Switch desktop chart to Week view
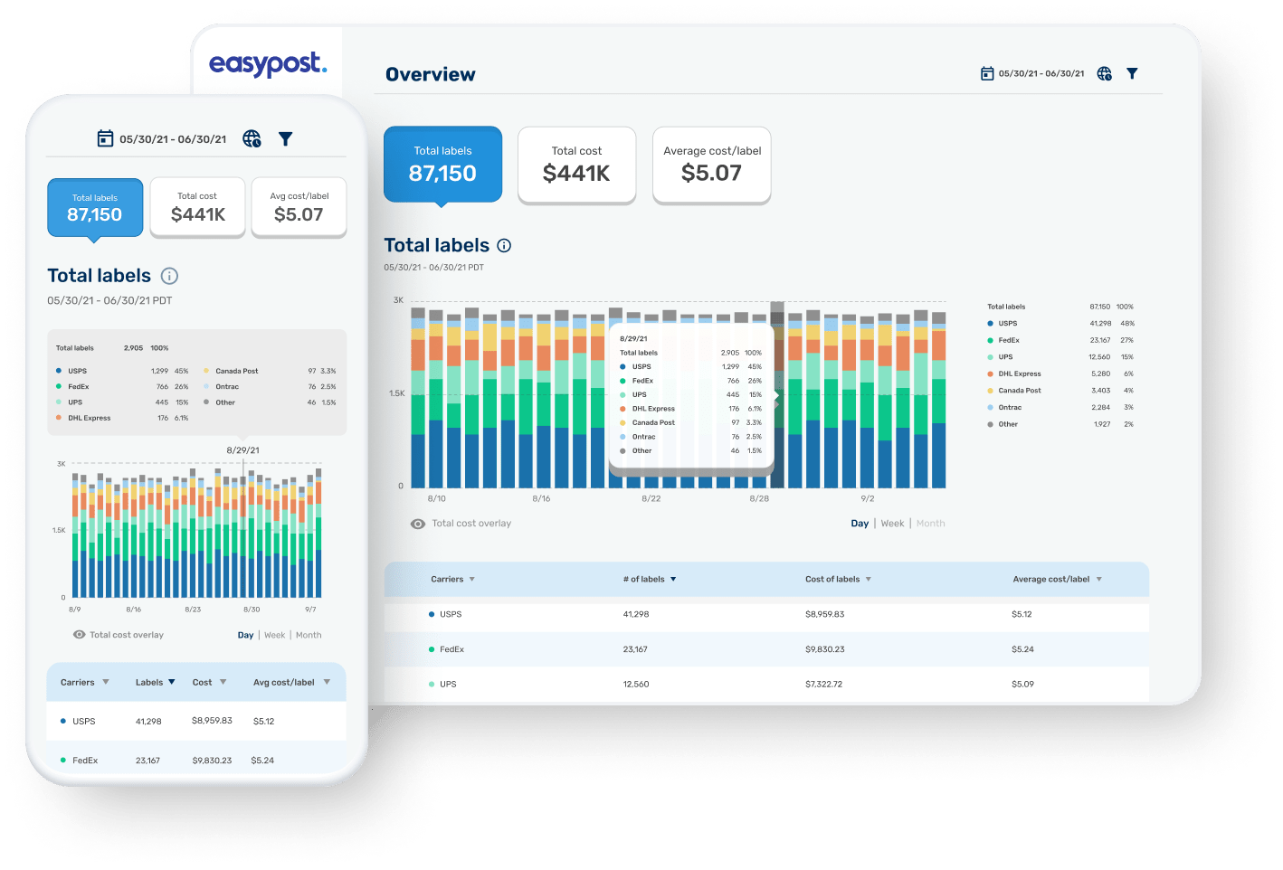The height and width of the screenshot is (870, 1283). point(893,524)
